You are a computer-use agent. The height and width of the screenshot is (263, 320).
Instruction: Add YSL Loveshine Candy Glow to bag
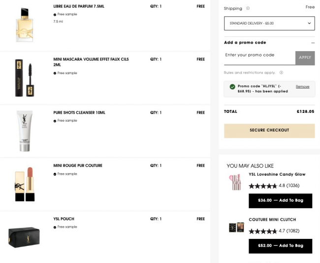pos(280,200)
